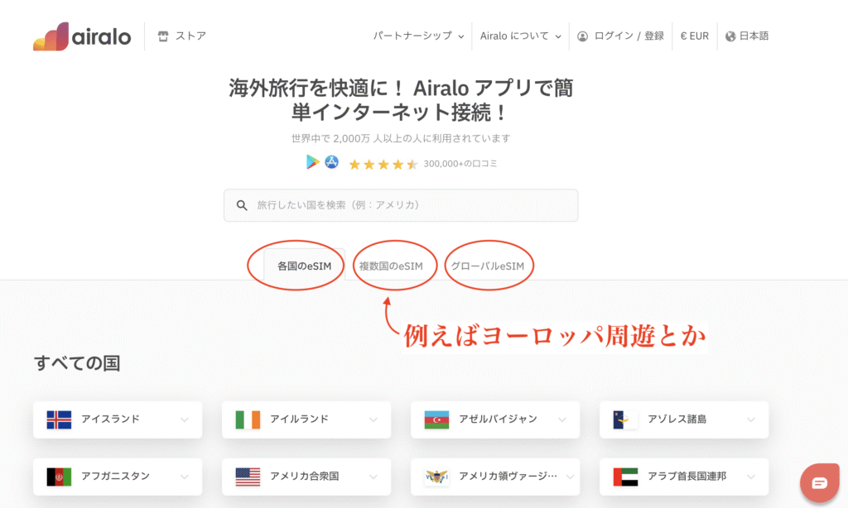Click the star rating icons
848x508 pixels.
[x=383, y=164]
